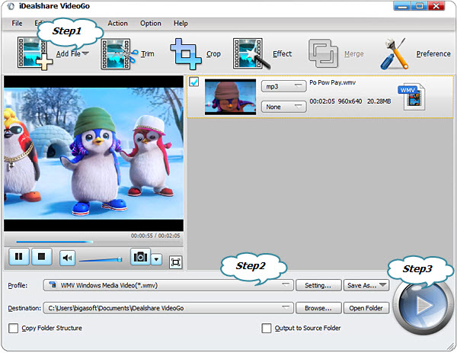Open the Trim tool icon
The height and width of the screenshot is (353, 457).
click(120, 53)
